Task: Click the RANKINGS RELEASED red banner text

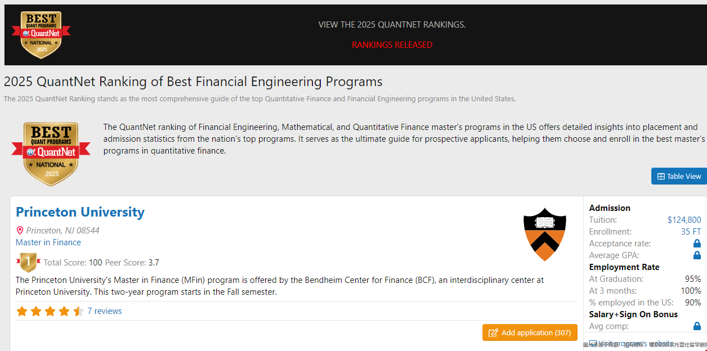Action: click(x=392, y=45)
